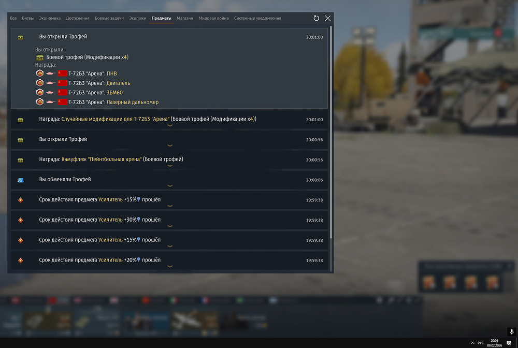Click the 'Двигатель' modification link

118,83
